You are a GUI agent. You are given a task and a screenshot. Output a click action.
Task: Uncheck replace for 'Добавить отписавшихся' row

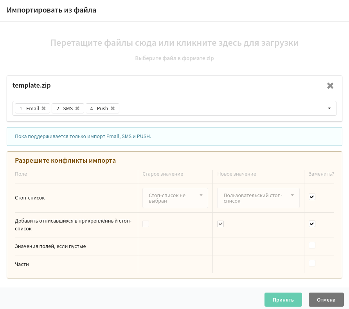[x=312, y=224]
